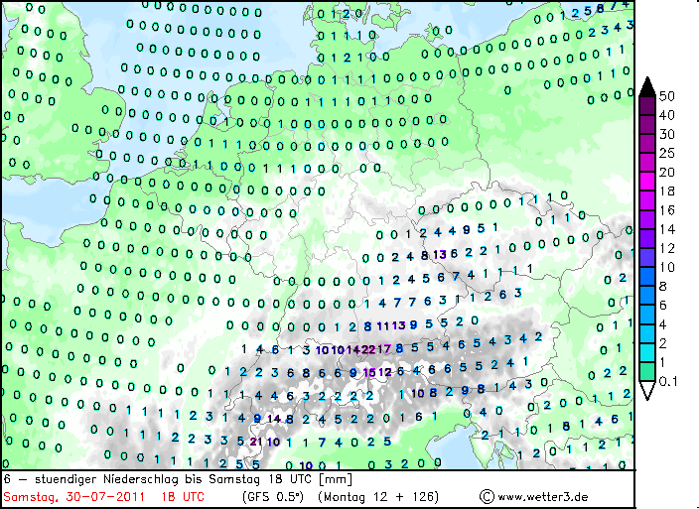Click the legend label 40
The height and width of the screenshot is (509, 699).
pos(667,115)
